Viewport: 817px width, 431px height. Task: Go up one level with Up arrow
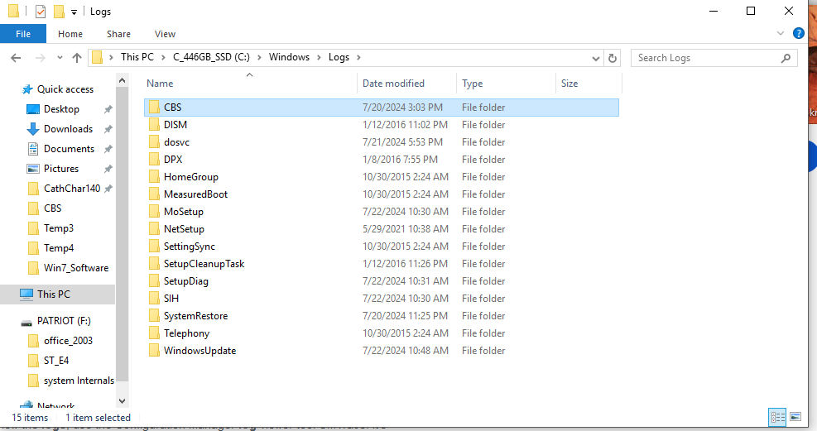77,58
